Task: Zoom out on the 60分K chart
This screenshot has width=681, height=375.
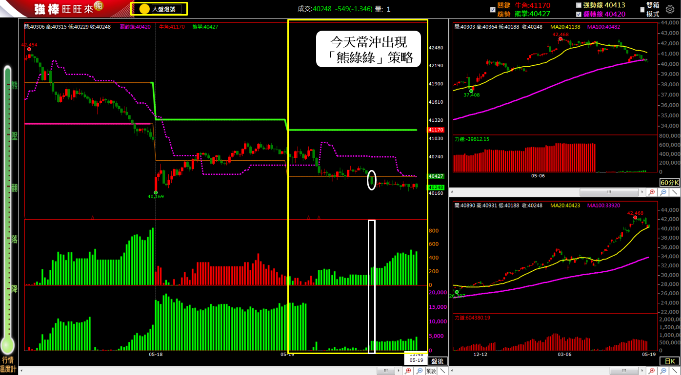Action: coord(663,192)
